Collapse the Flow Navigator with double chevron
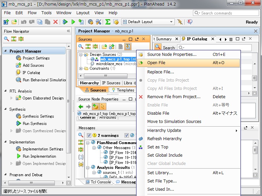 (68, 31)
